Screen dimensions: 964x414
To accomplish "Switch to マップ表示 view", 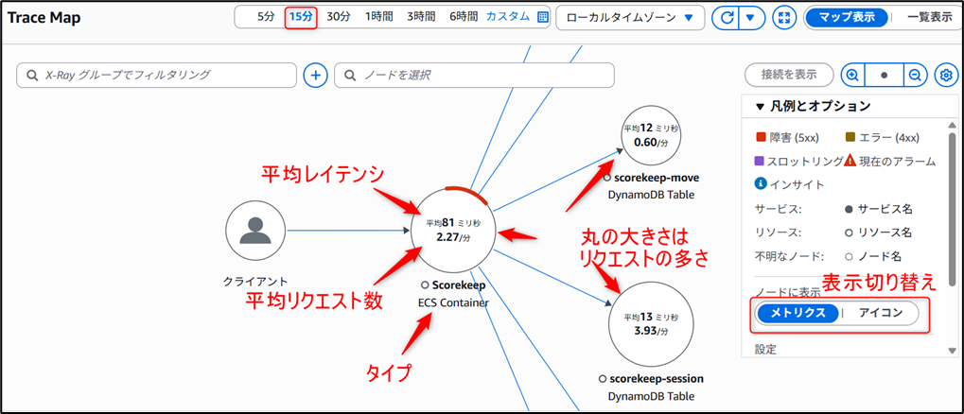I will pyautogui.click(x=847, y=17).
